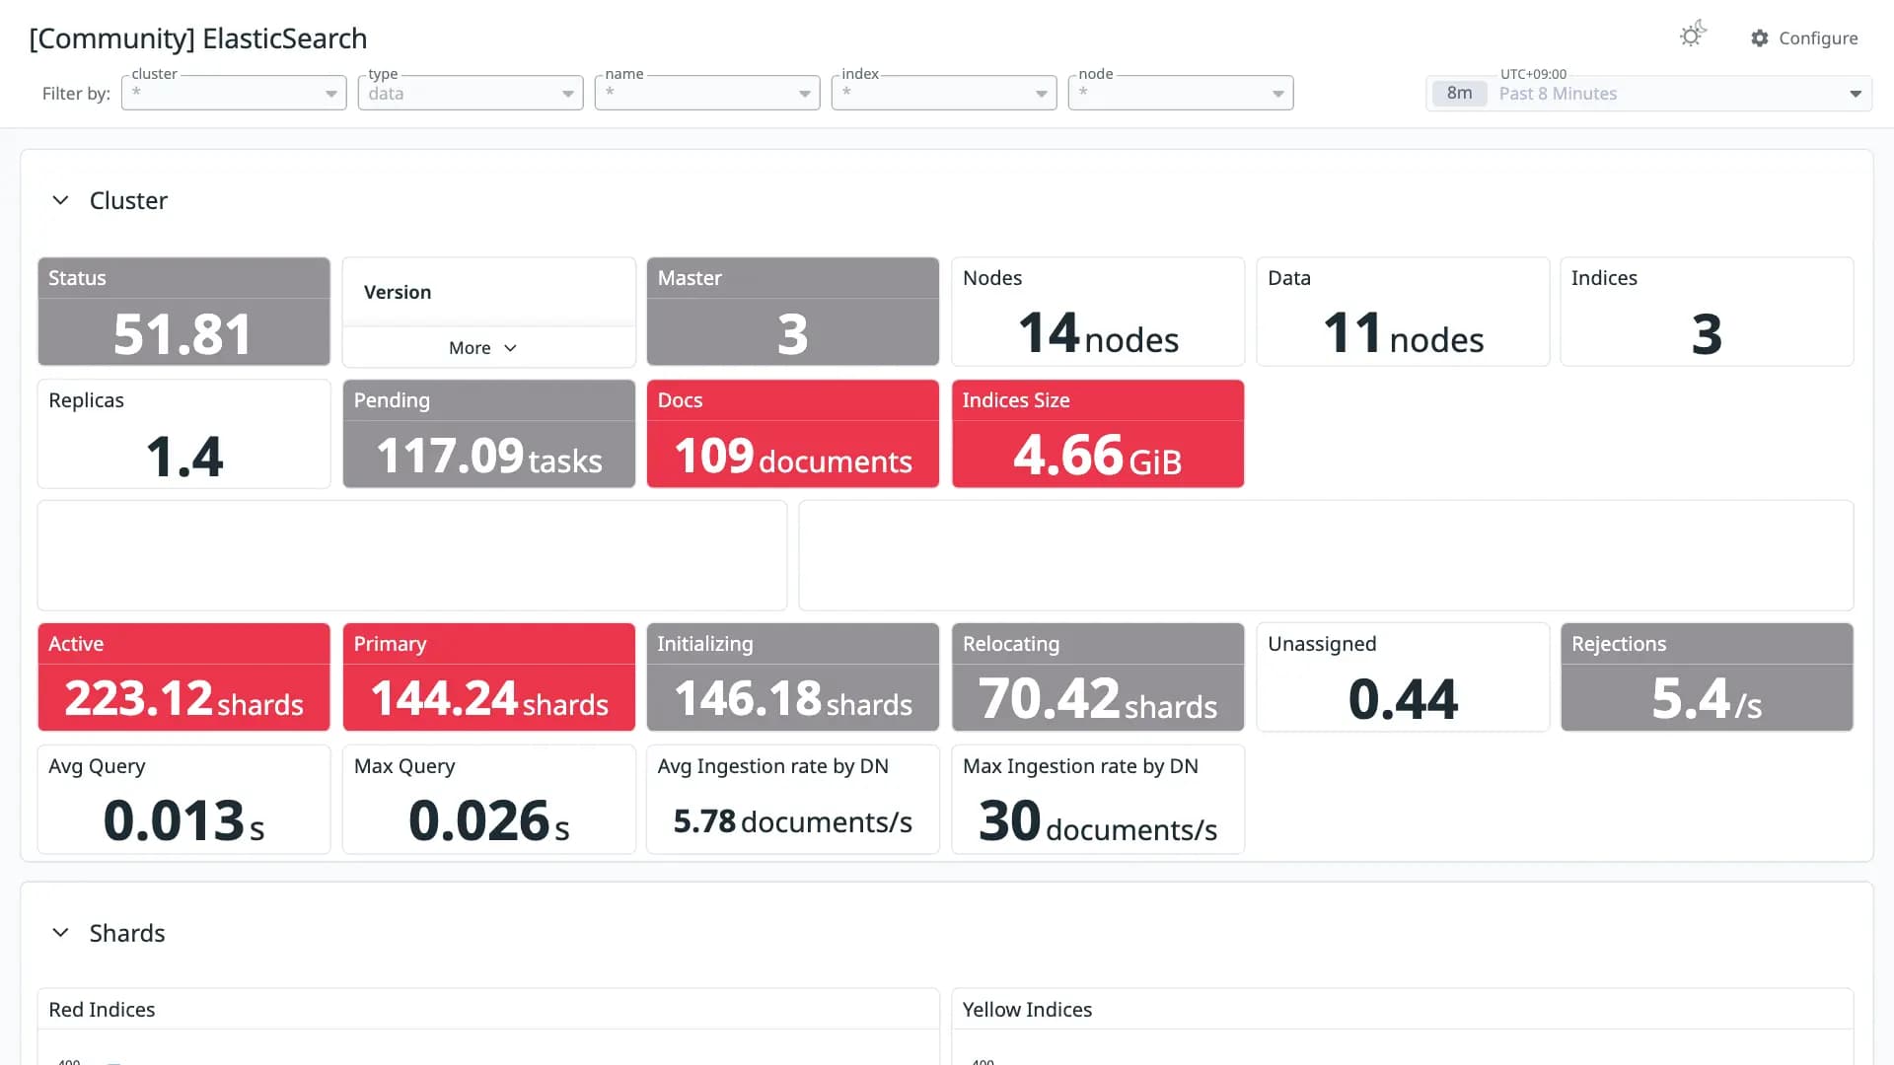Open the Configure settings

[x=1804, y=38]
